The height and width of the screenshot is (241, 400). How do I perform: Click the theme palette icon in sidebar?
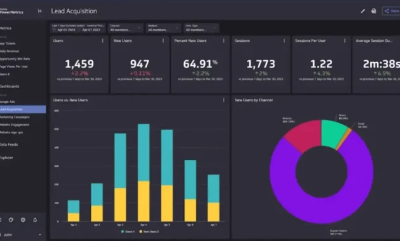click(11, 220)
